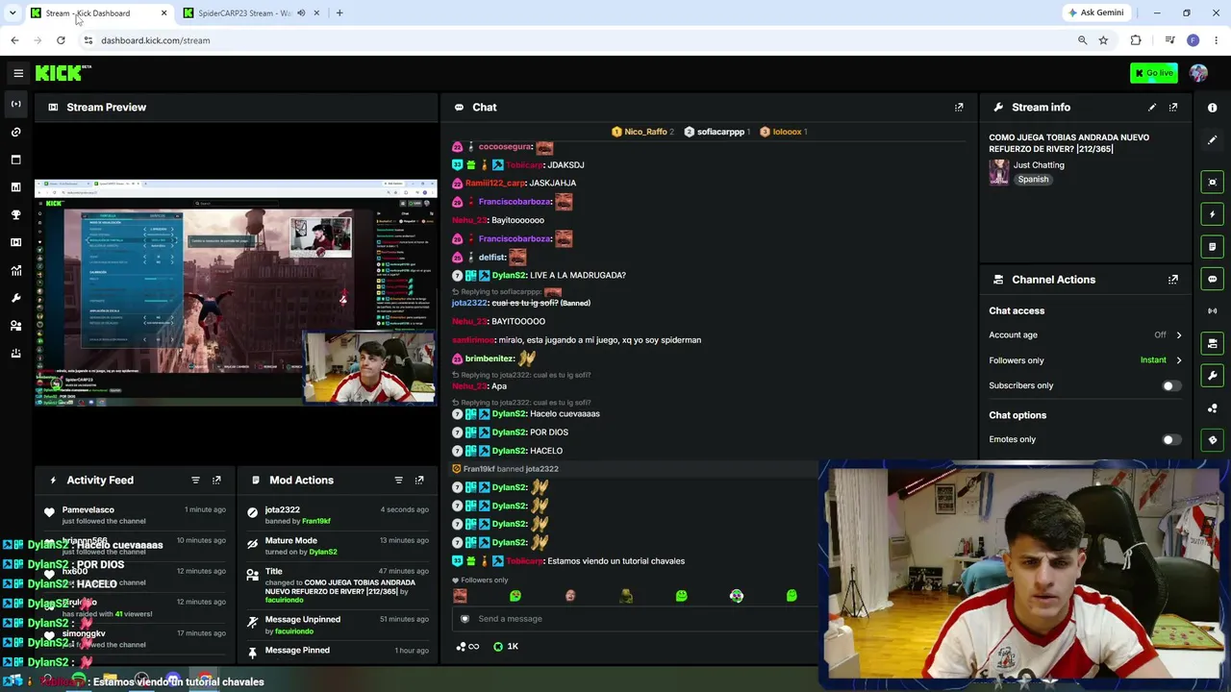Click the info icon in right widget bar
1231x692 pixels.
[1212, 108]
